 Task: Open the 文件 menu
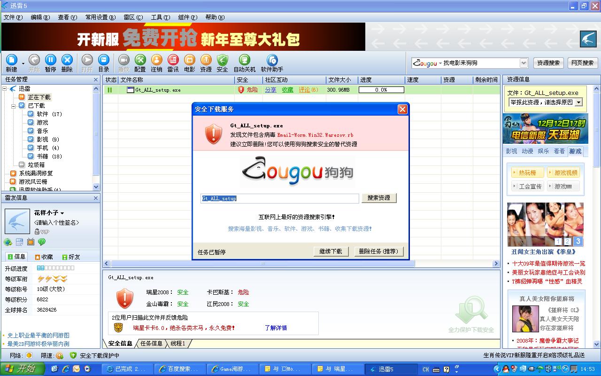coord(13,17)
